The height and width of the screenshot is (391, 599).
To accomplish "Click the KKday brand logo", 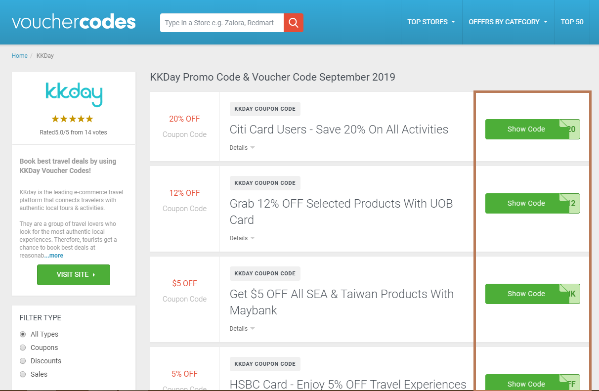I will click(x=74, y=94).
